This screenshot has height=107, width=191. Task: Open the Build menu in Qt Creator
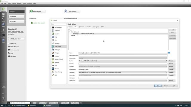point(9,4)
